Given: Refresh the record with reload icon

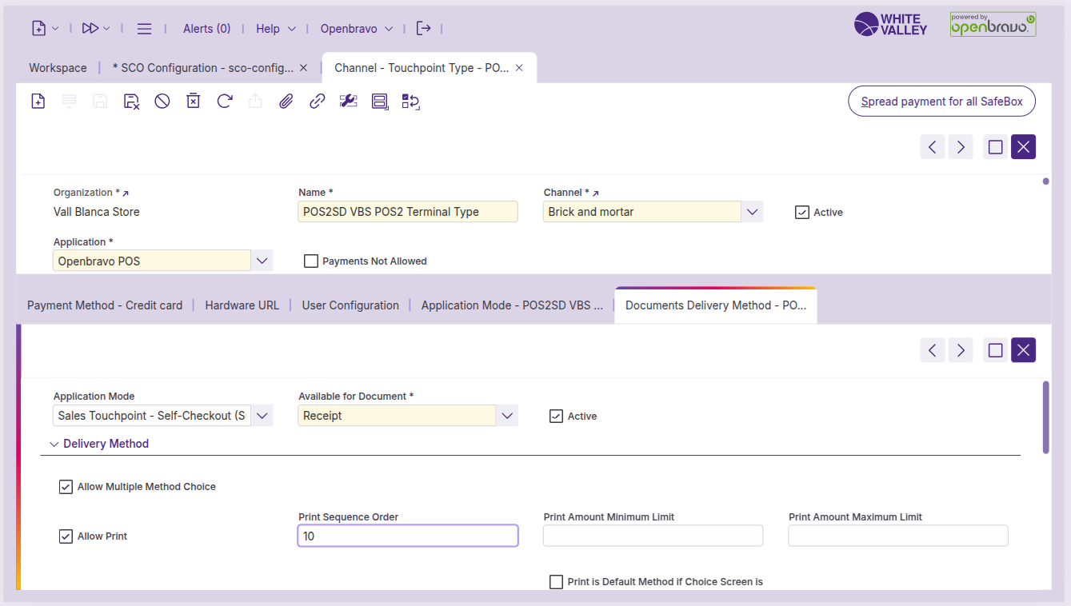Looking at the screenshot, I should click(x=225, y=101).
